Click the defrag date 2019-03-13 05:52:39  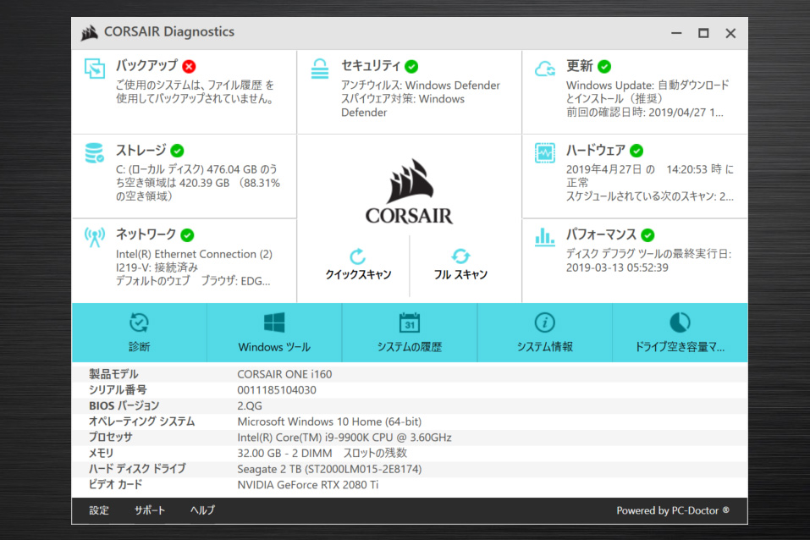(617, 267)
